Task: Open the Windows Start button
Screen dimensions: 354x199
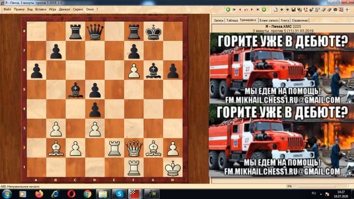Action: [7, 194]
